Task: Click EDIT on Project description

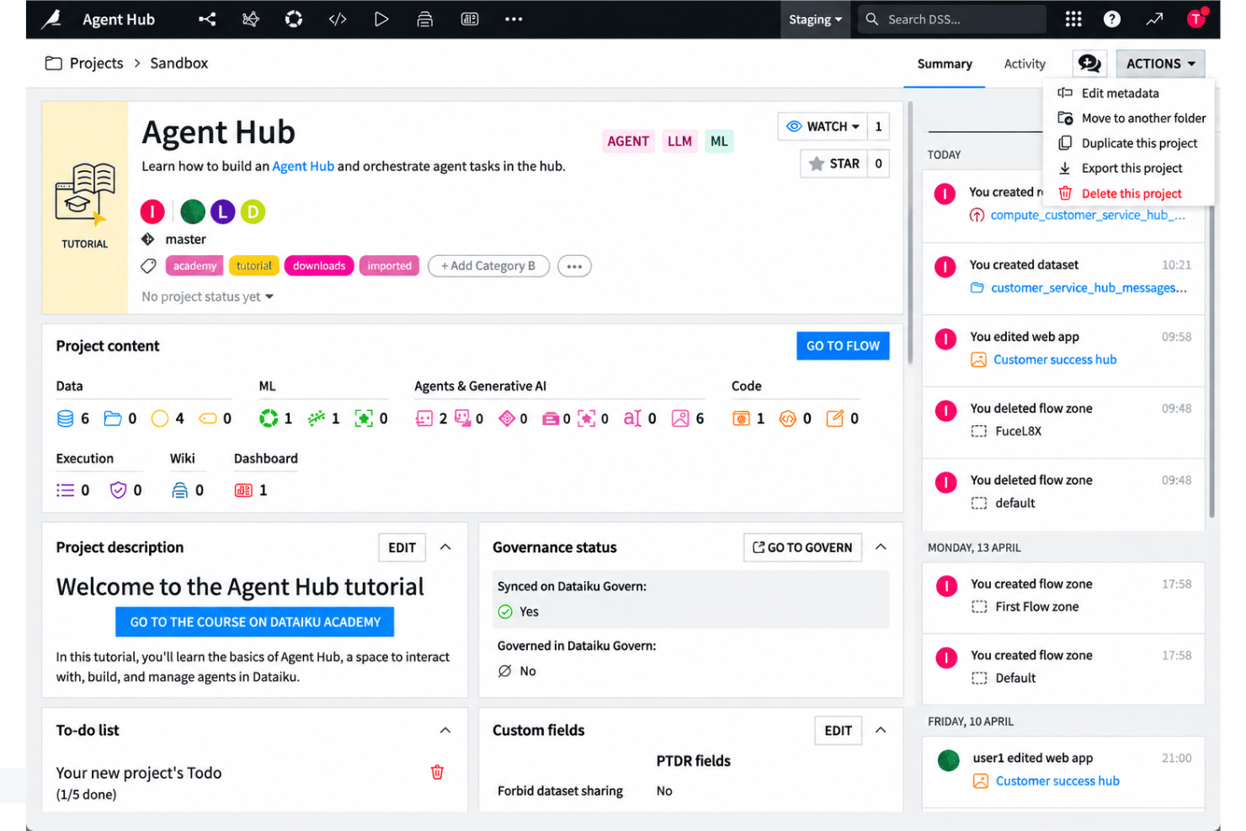Action: pos(402,547)
